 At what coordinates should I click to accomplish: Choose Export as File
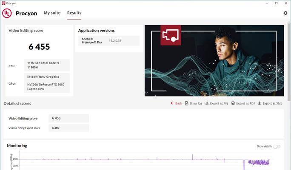[219, 103]
